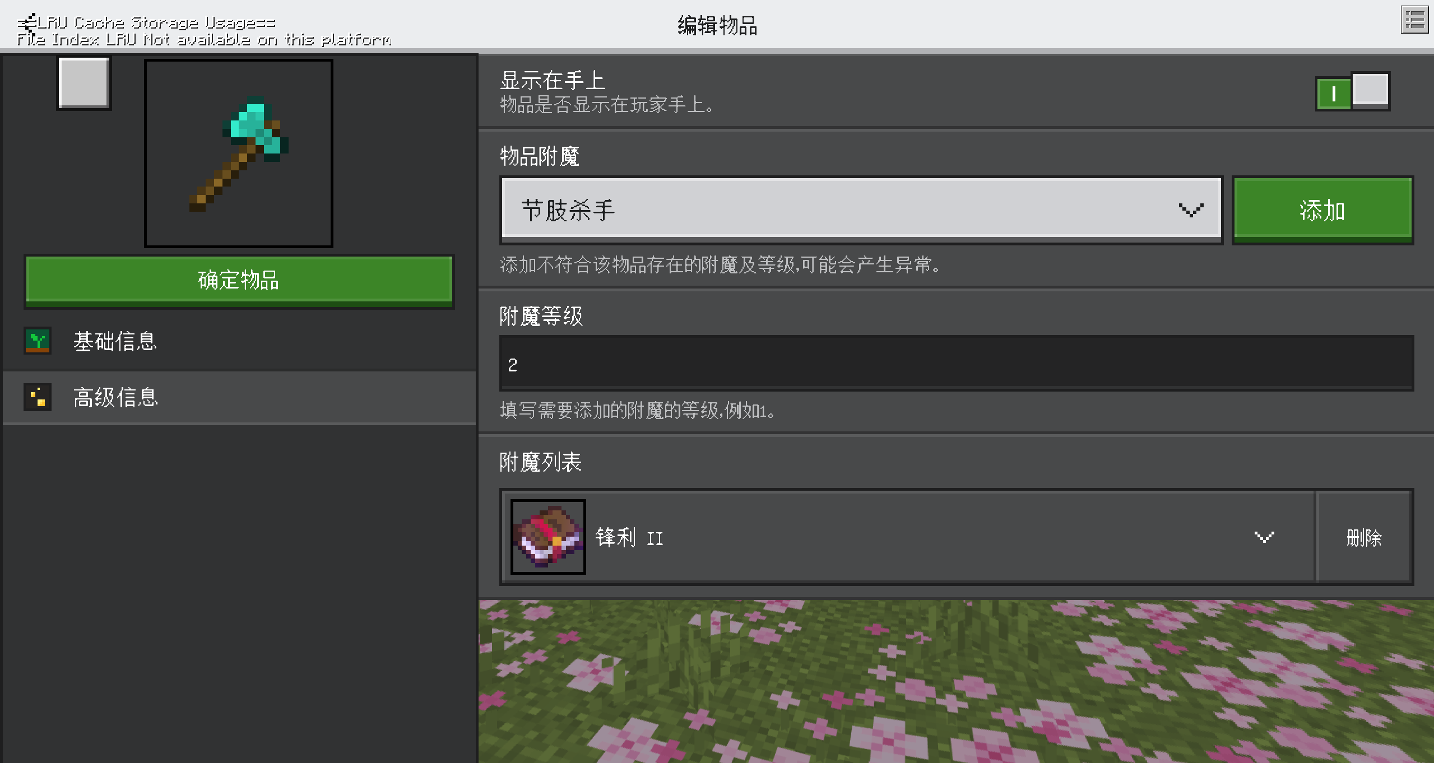The width and height of the screenshot is (1434, 763).
Task: Click the 物品附魔 section label
Action: (540, 156)
